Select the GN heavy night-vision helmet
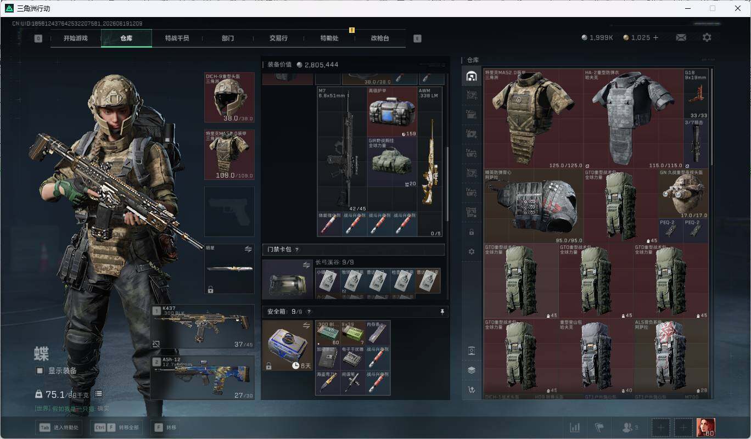The image size is (751, 439). [683, 194]
